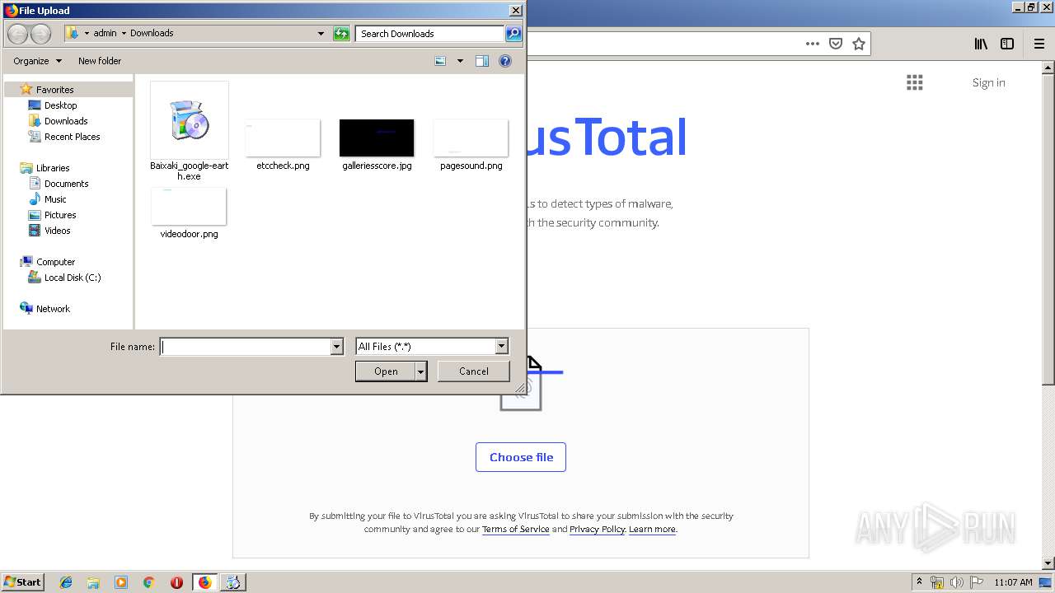Expand the address path history dropdown
The width and height of the screenshot is (1055, 593).
pyautogui.click(x=321, y=34)
